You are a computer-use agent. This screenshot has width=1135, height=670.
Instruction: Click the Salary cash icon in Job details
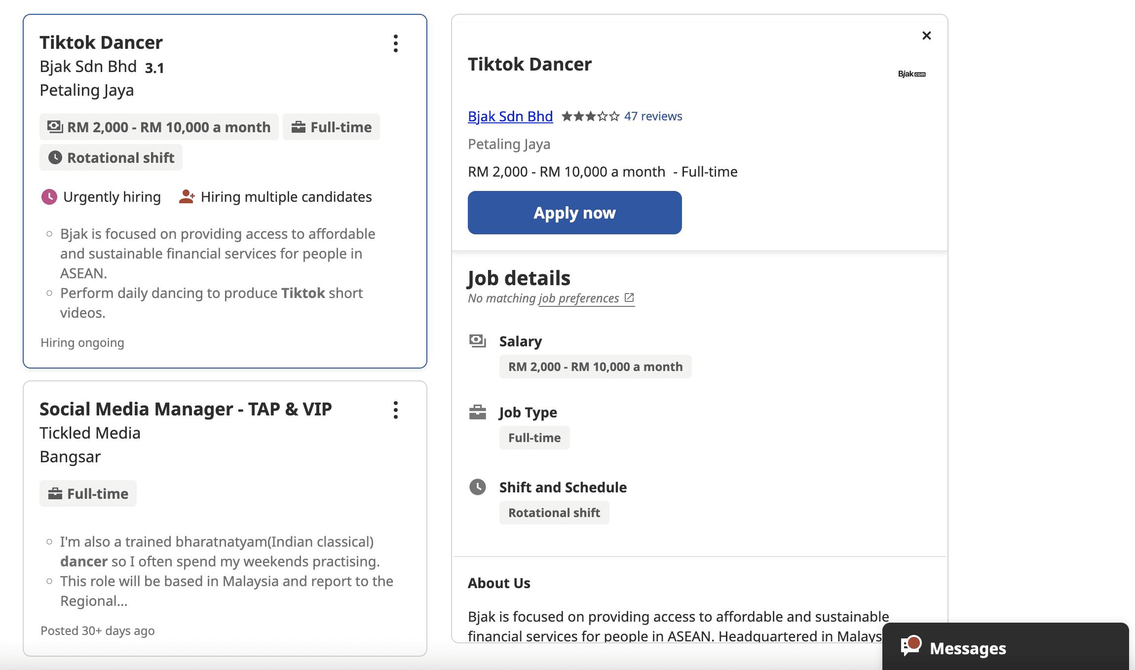click(478, 341)
